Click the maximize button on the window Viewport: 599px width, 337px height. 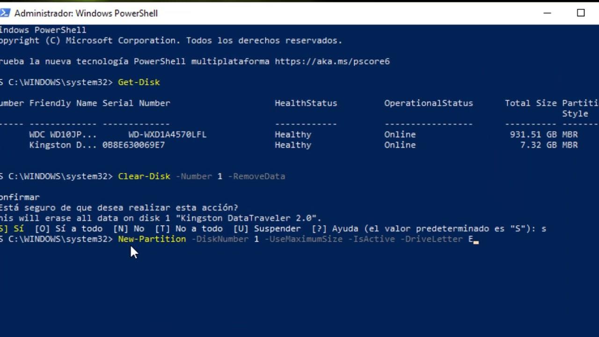pyautogui.click(x=581, y=13)
